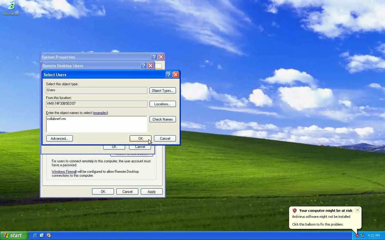The height and width of the screenshot is (240, 385).
Task: Click the 4:21 PM taskbar clock
Action: (374, 235)
